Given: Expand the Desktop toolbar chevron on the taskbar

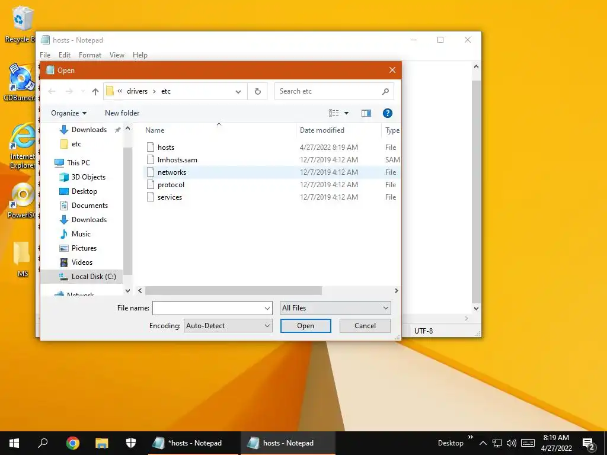Looking at the screenshot, I should pyautogui.click(x=470, y=437).
